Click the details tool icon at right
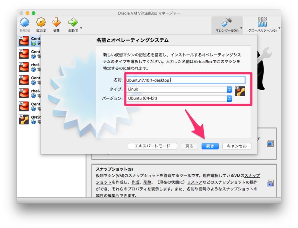Viewport: 298px width, 228px height. click(270, 143)
